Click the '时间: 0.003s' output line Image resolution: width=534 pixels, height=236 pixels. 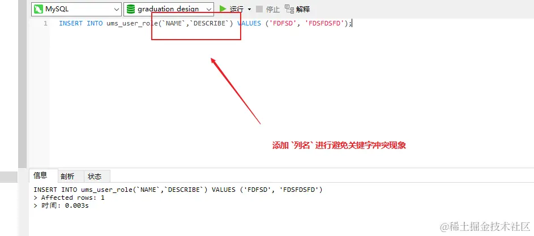61,205
